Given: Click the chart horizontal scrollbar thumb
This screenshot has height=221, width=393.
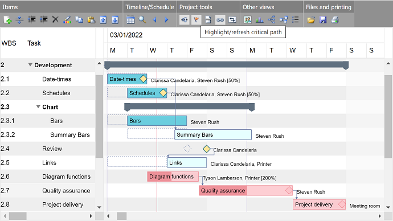Looking at the screenshot, I should [121, 216].
